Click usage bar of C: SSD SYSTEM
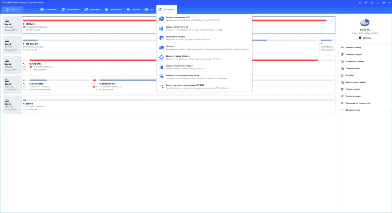This screenshot has width=392, height=213. point(59,80)
